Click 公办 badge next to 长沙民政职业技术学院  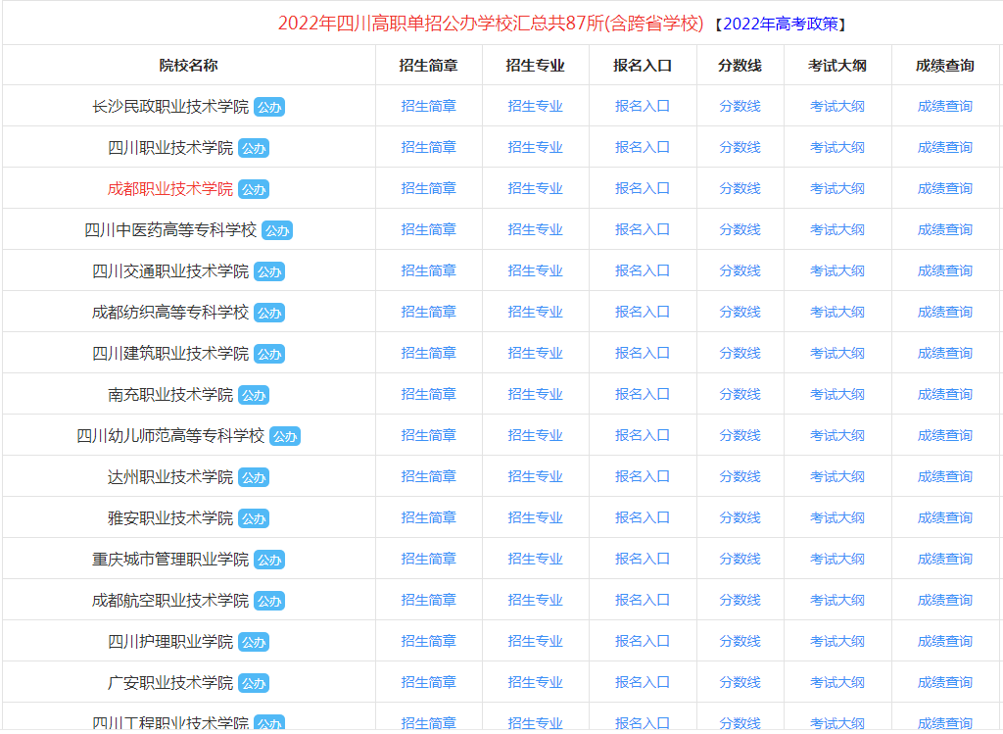point(269,107)
